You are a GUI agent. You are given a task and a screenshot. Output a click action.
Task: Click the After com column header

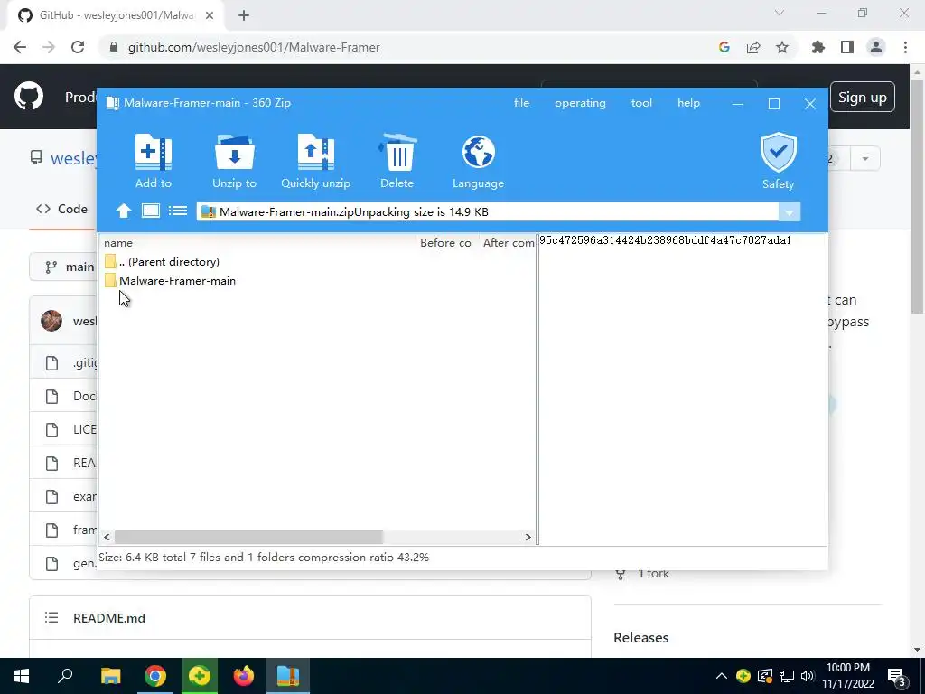(509, 242)
